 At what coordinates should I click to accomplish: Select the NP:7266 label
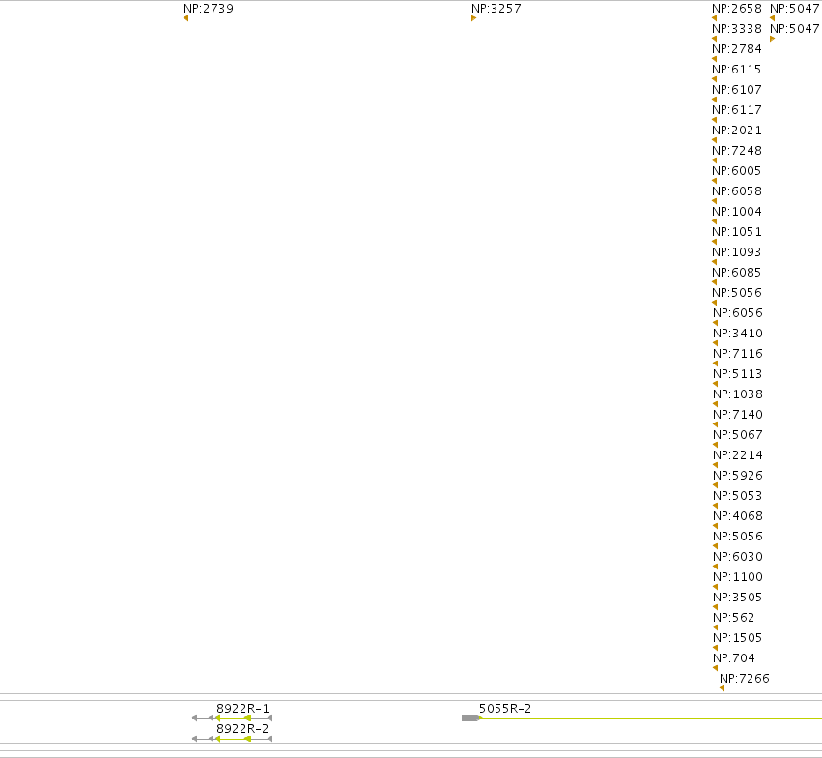(745, 679)
